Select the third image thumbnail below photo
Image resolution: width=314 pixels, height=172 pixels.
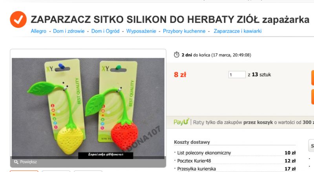pyautogui.click(x=88, y=171)
